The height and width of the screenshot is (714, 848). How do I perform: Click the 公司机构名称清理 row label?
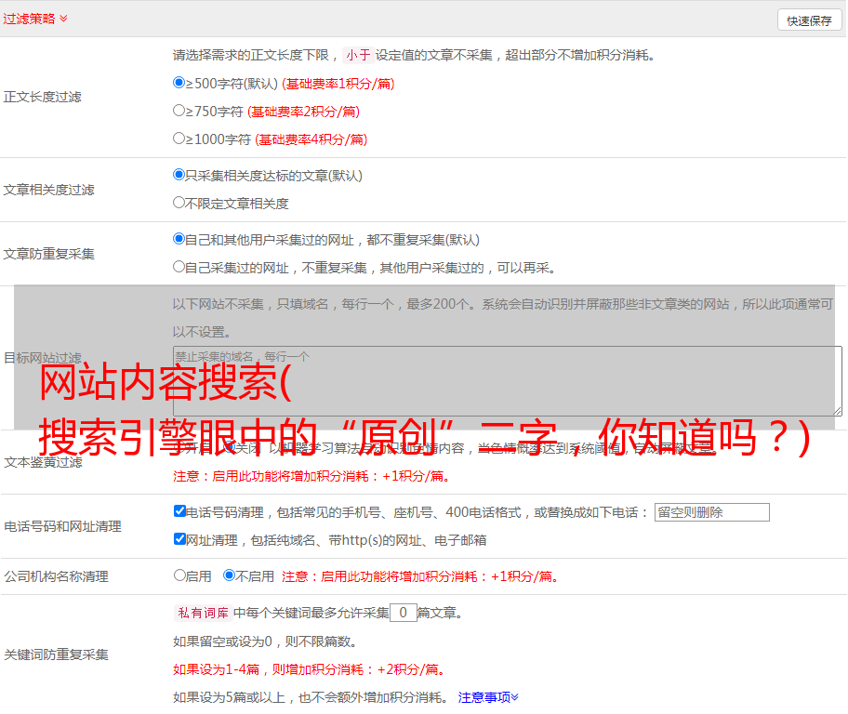(56, 576)
